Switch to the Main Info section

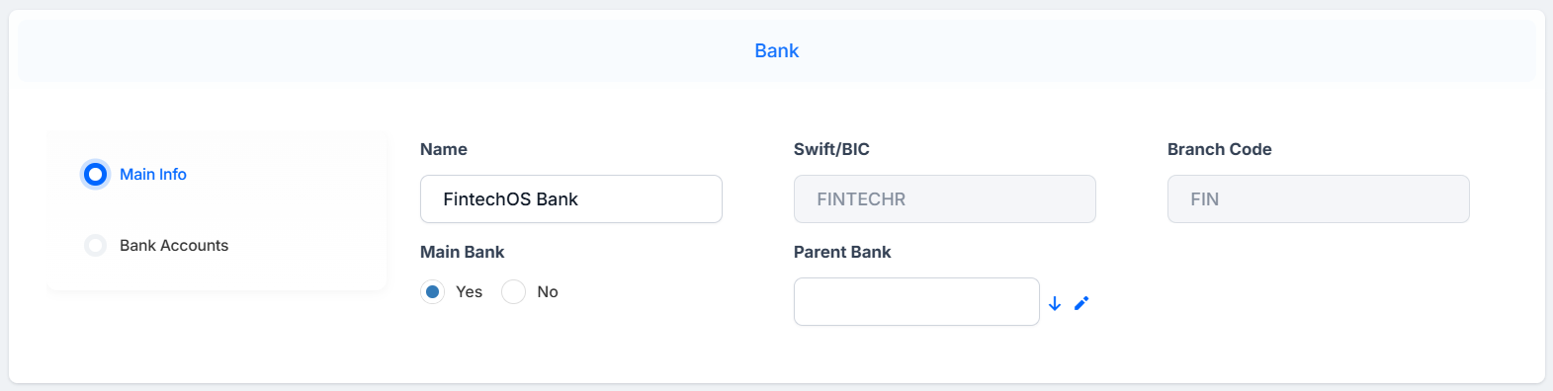(x=153, y=174)
